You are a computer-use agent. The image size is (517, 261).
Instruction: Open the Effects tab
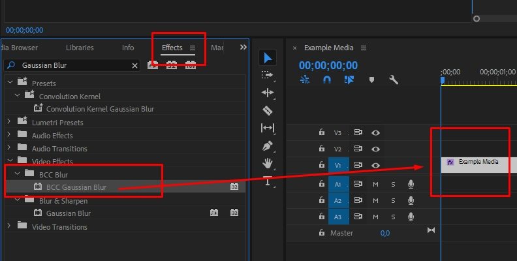tap(172, 48)
